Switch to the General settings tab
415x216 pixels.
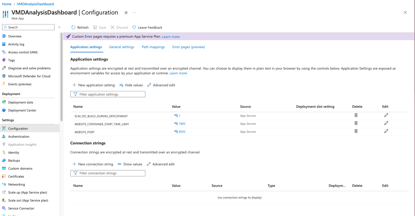coord(122,47)
